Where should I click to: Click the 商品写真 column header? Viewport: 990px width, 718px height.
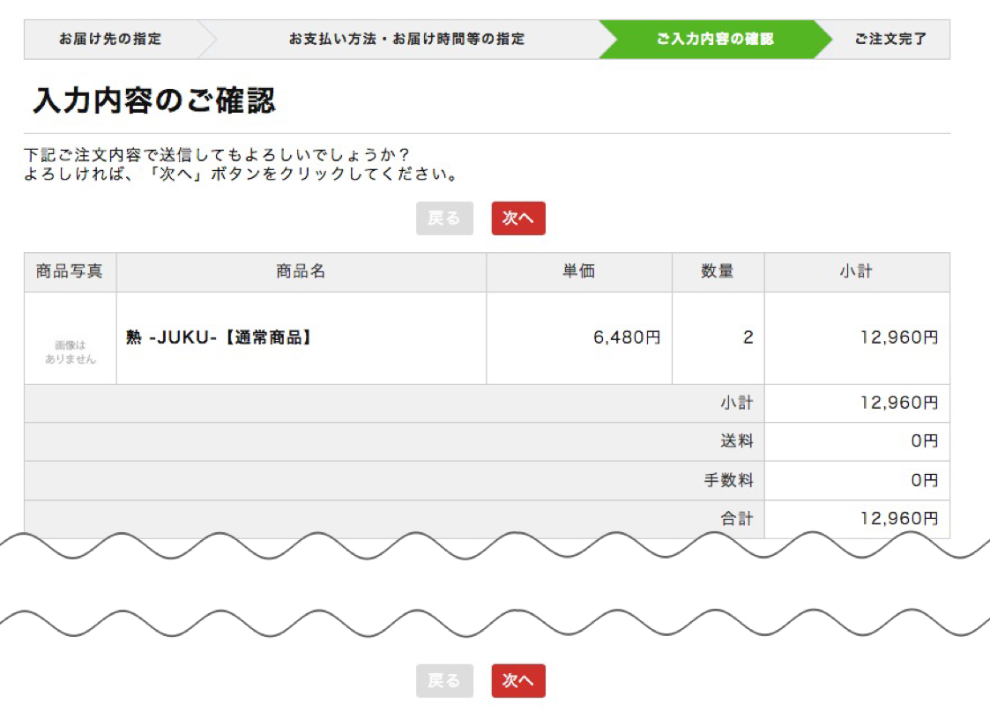coord(70,271)
